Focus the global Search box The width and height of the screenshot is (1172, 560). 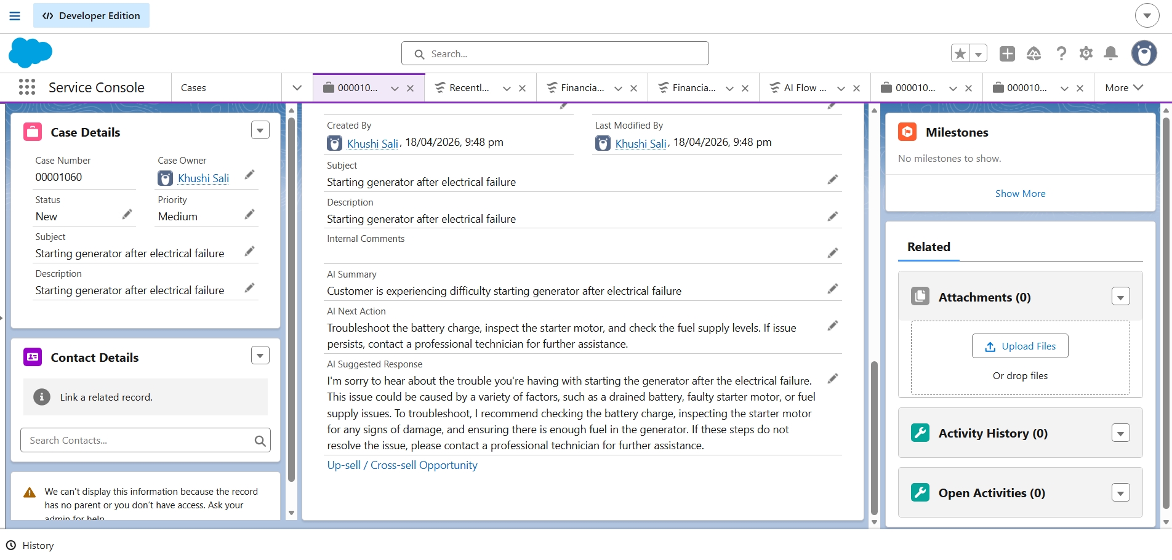click(555, 54)
